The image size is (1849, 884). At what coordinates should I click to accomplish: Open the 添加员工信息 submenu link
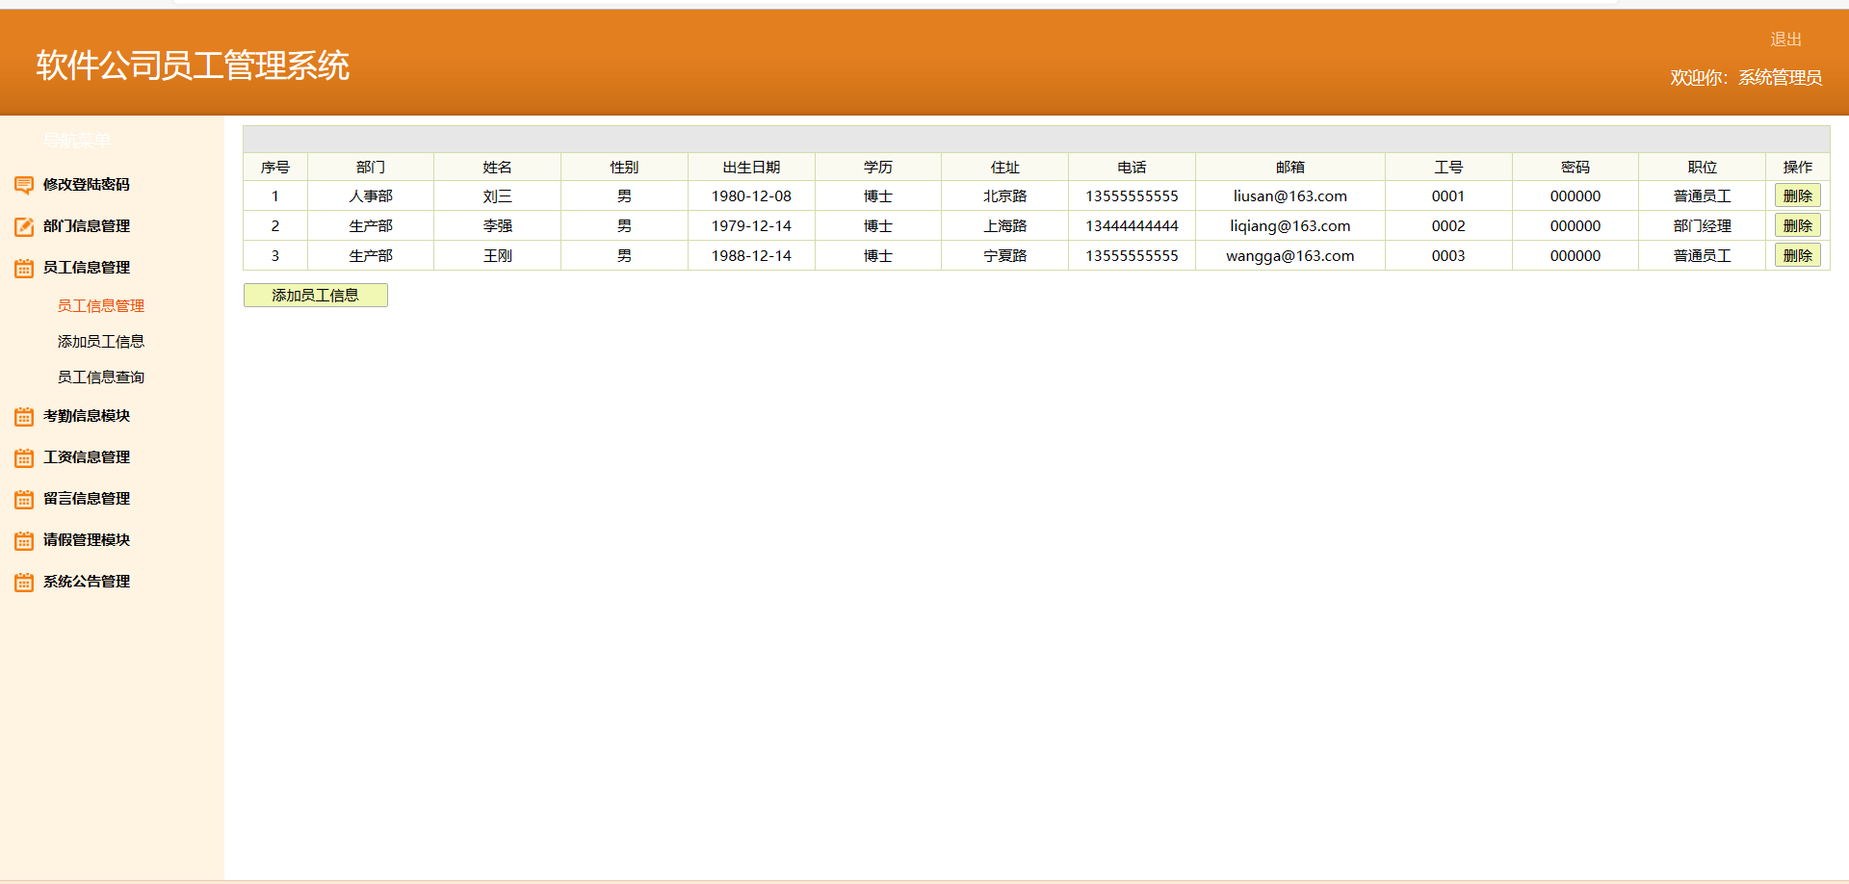tap(101, 341)
